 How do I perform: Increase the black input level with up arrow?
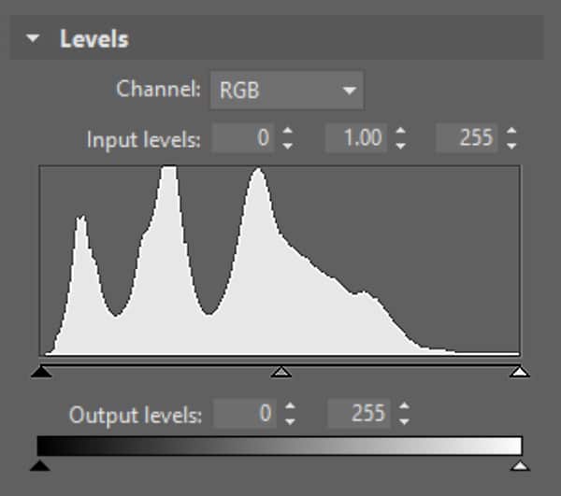[x=288, y=131]
